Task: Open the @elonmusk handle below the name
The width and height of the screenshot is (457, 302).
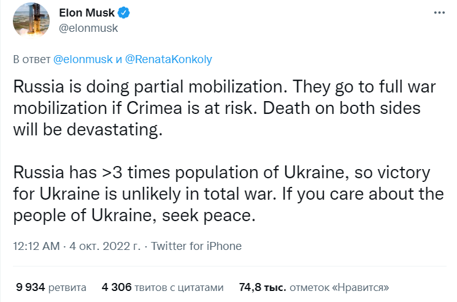Action: click(88, 28)
